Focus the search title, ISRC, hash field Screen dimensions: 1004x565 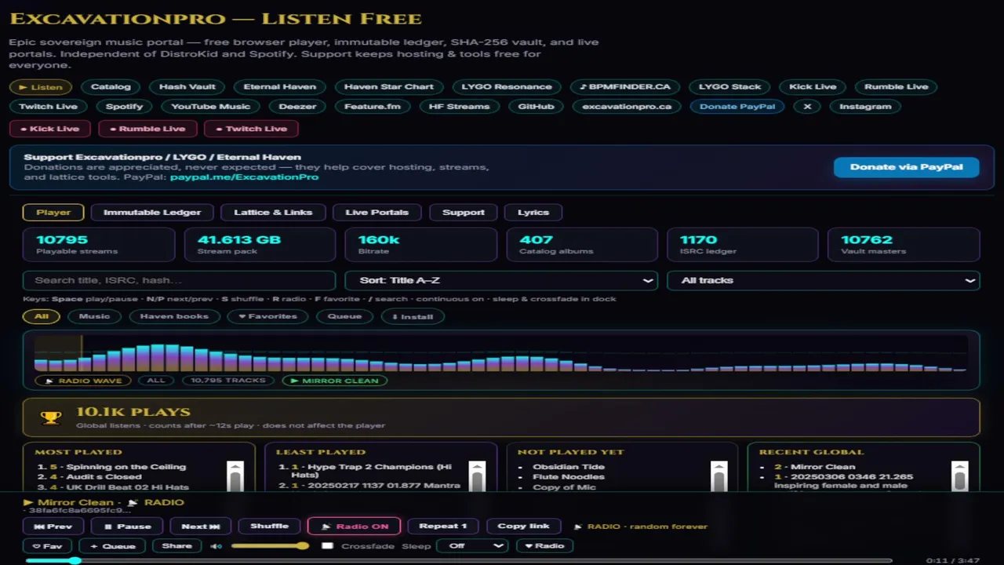click(x=180, y=280)
